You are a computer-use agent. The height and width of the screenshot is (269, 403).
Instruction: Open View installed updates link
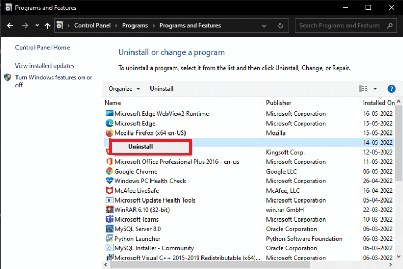pyautogui.click(x=44, y=66)
